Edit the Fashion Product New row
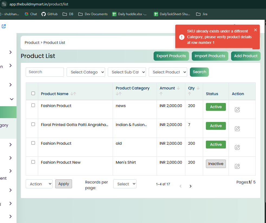The image size is (266, 223). coord(237,166)
